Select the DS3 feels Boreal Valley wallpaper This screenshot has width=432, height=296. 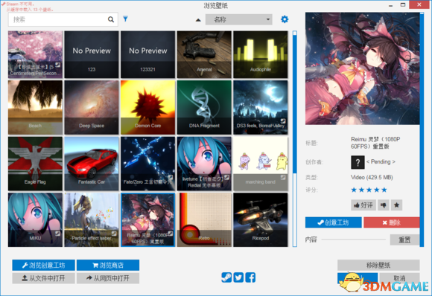261,107
